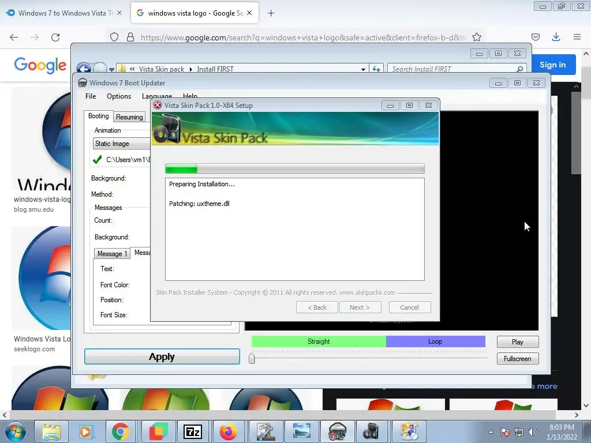The height and width of the screenshot is (443, 591).
Task: Refresh the Install FIRST folder
Action: coord(376,69)
